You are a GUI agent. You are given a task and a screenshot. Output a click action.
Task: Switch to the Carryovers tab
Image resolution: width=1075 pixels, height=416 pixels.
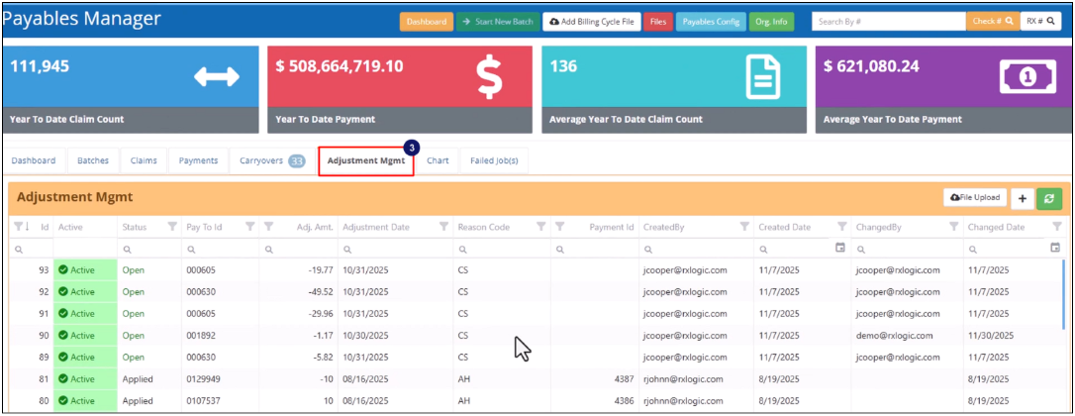(x=271, y=160)
